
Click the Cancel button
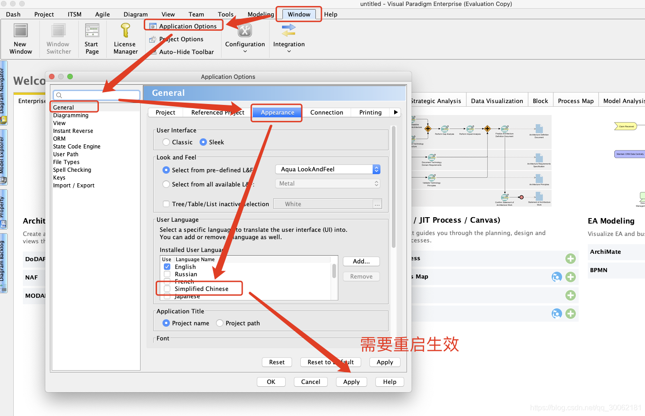coord(310,382)
